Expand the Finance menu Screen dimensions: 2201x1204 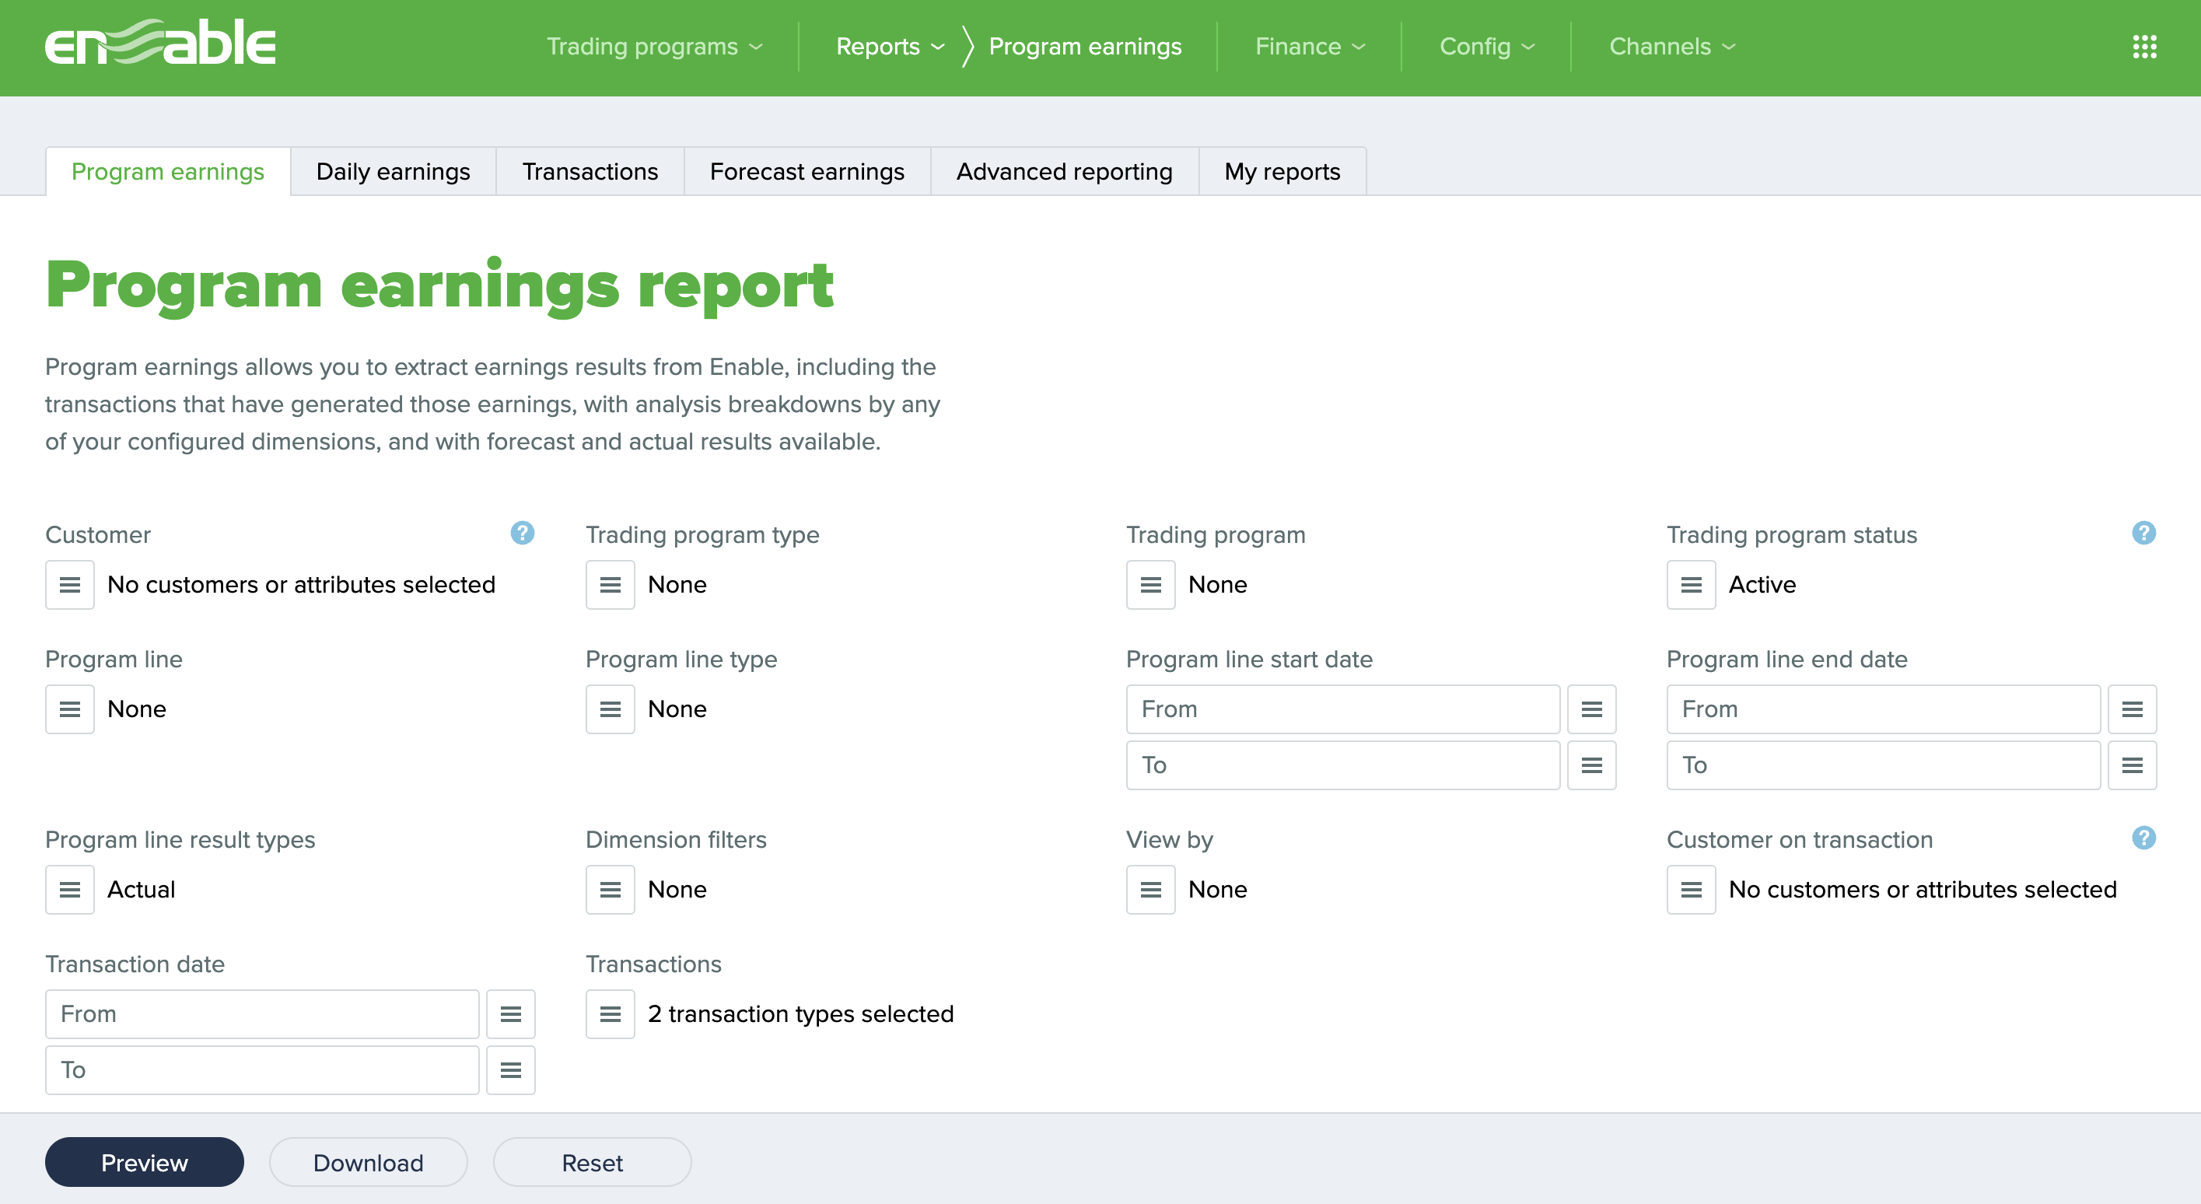pos(1310,47)
